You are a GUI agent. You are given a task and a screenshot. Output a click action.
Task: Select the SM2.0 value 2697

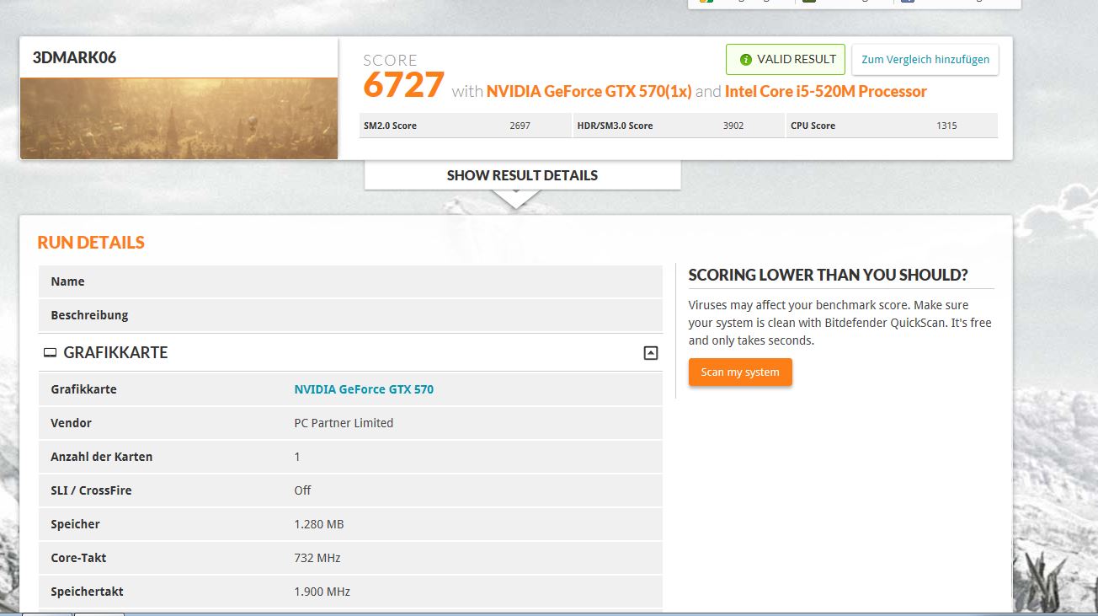[520, 126]
